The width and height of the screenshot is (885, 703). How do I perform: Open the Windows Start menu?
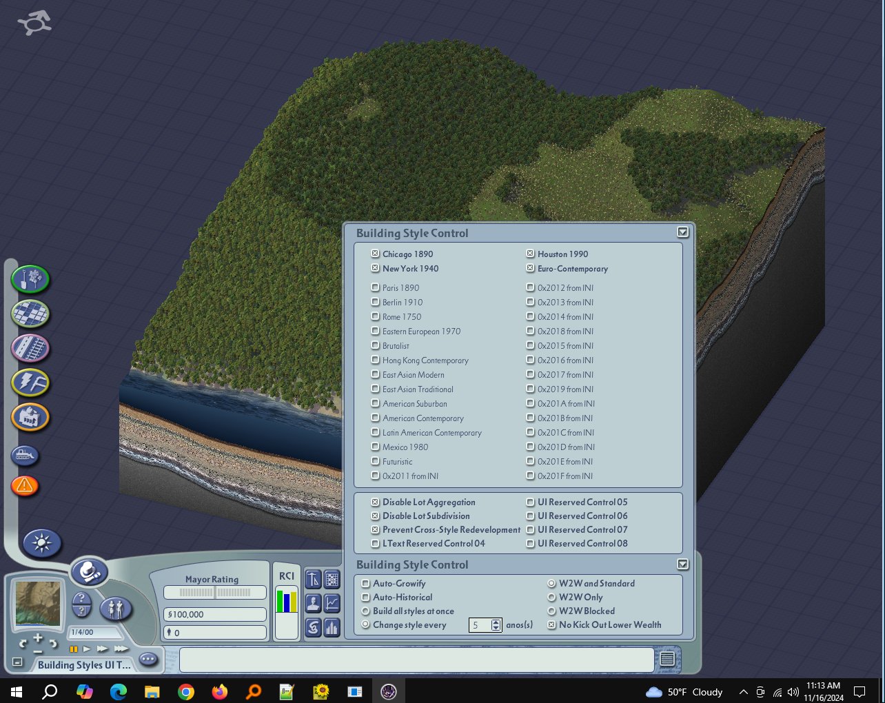17,691
